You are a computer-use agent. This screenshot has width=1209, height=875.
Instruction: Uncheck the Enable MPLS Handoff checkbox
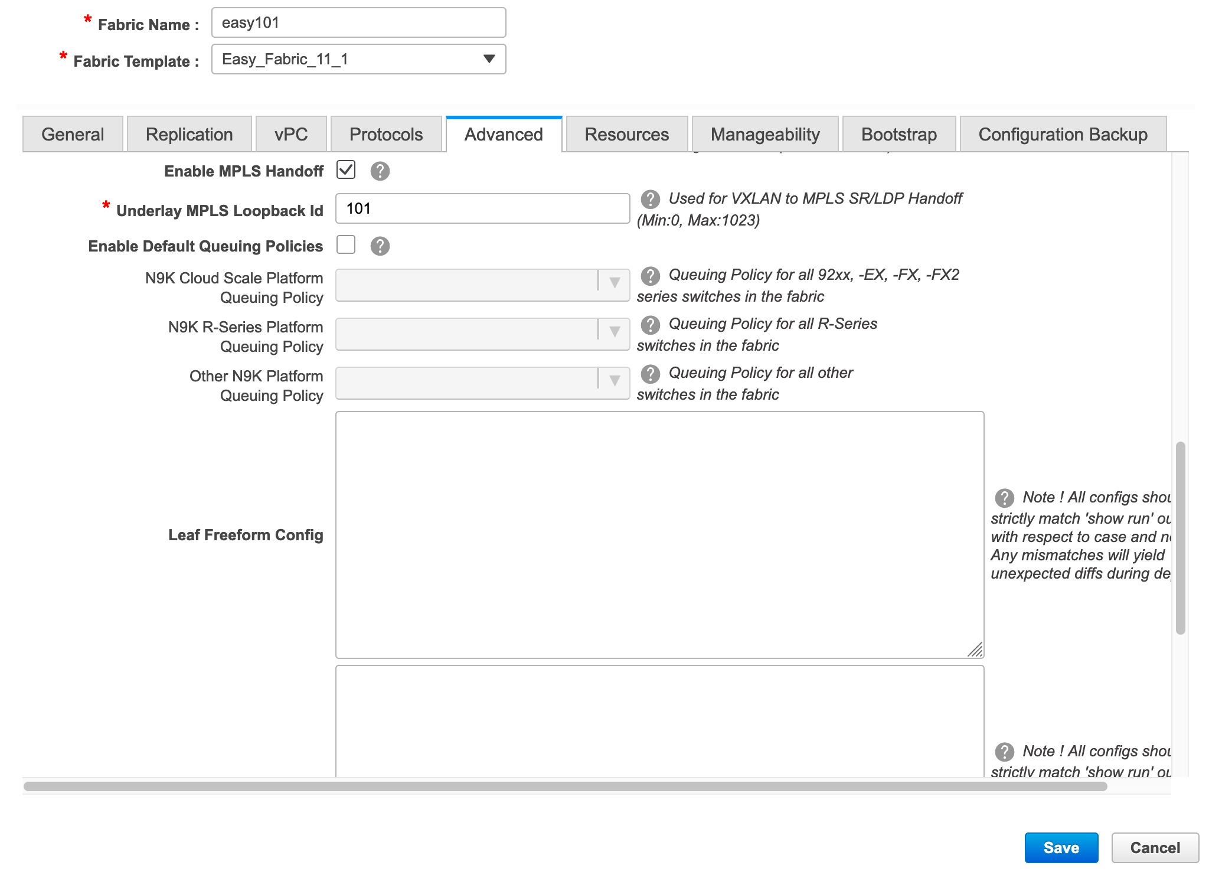346,170
